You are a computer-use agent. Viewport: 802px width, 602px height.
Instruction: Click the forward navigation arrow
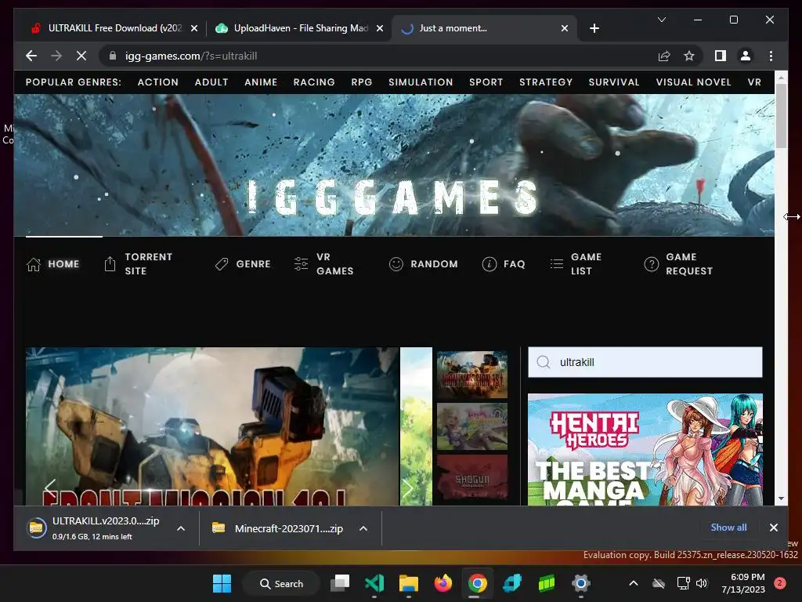[56, 56]
